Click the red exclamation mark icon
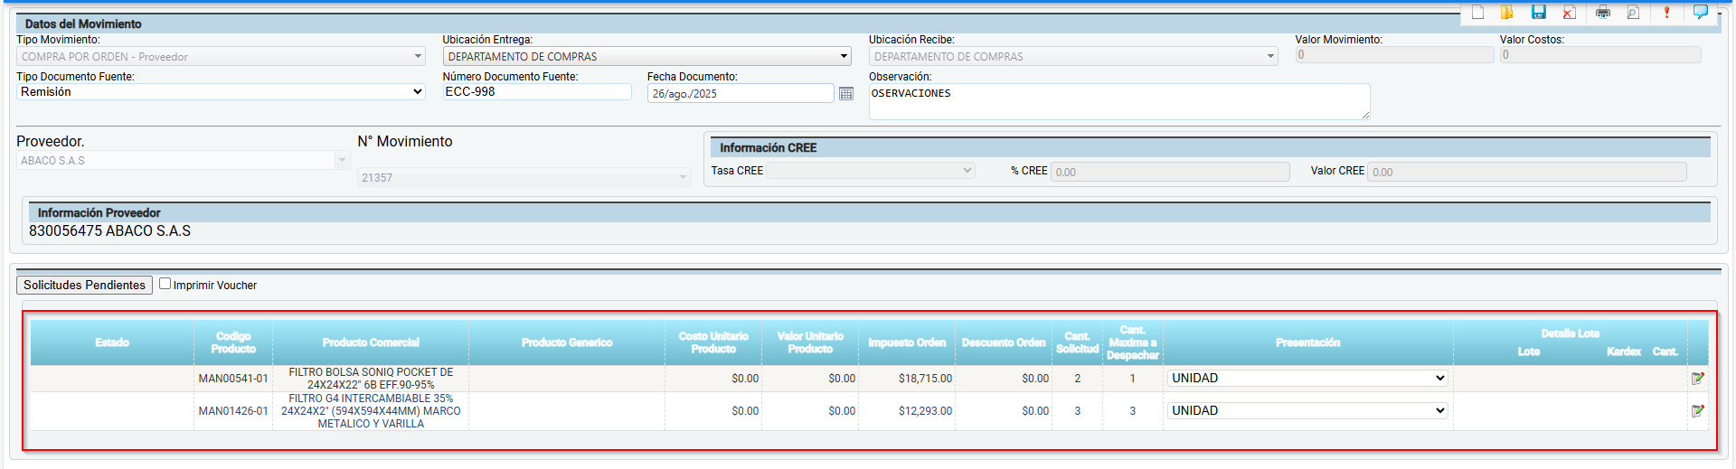The image size is (1736, 469). tap(1666, 12)
